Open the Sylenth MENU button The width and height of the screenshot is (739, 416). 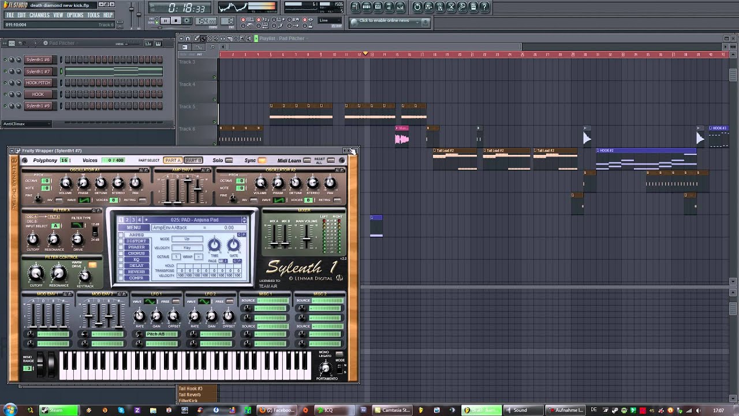(133, 228)
